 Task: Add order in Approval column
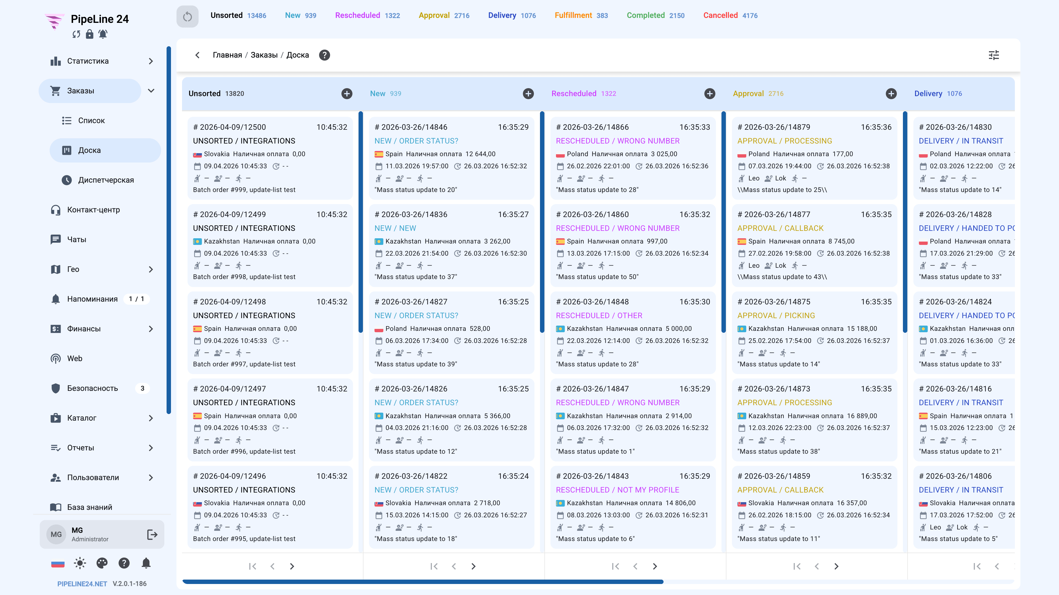891,94
